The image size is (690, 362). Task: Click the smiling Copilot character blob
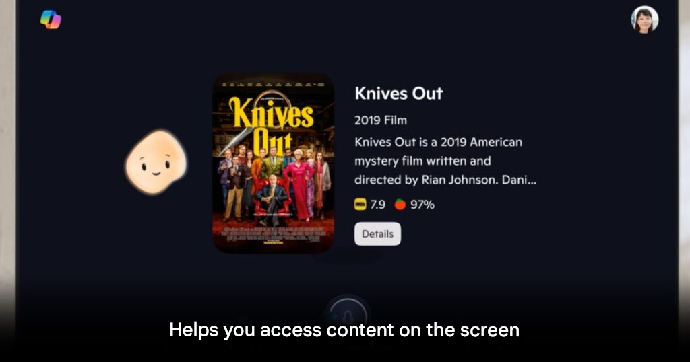point(156,161)
